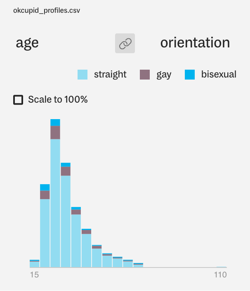Click the straight legend label
Screen dimensions: 250x291
[110, 75]
